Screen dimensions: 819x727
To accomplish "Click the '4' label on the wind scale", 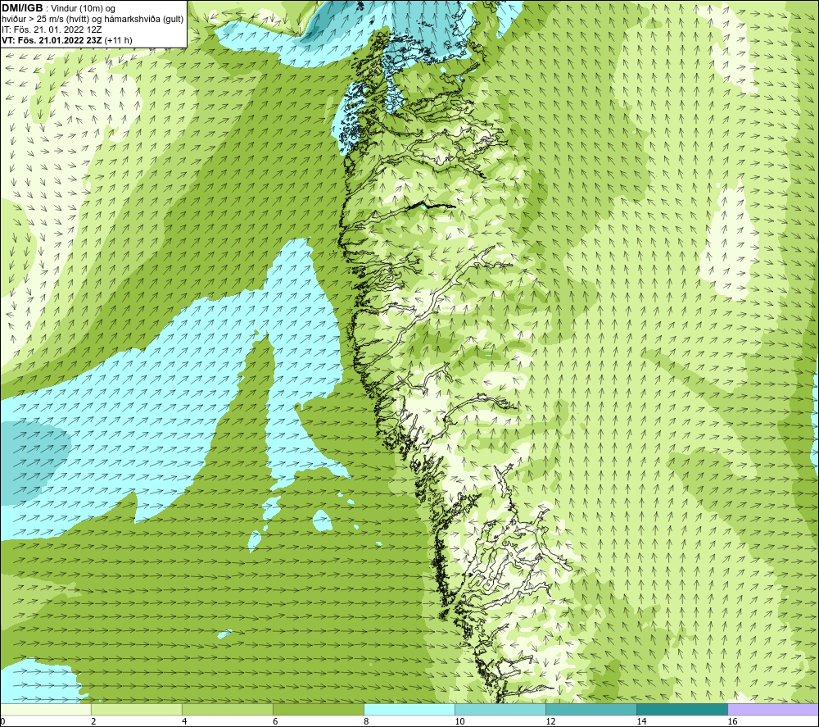I will [x=184, y=721].
